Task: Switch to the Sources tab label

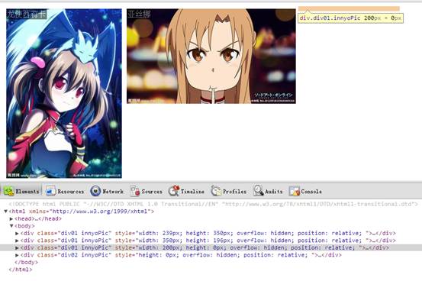Action: coord(152,192)
